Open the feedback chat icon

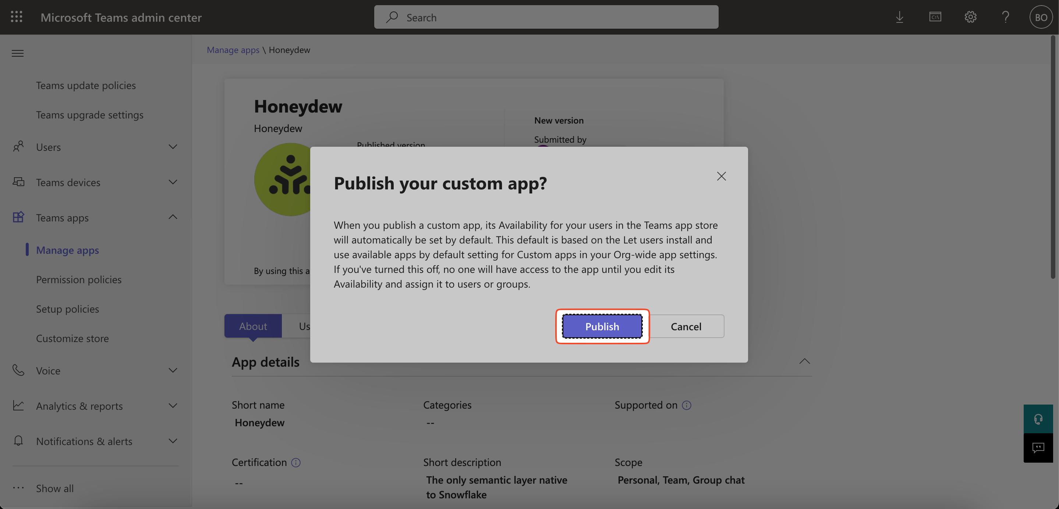[x=1038, y=448]
